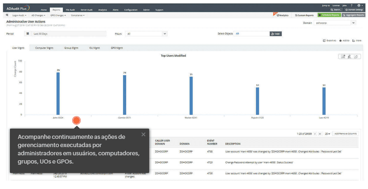Click the Select Objects input field
This screenshot has height=189, width=368.
pyautogui.click(x=252, y=34)
